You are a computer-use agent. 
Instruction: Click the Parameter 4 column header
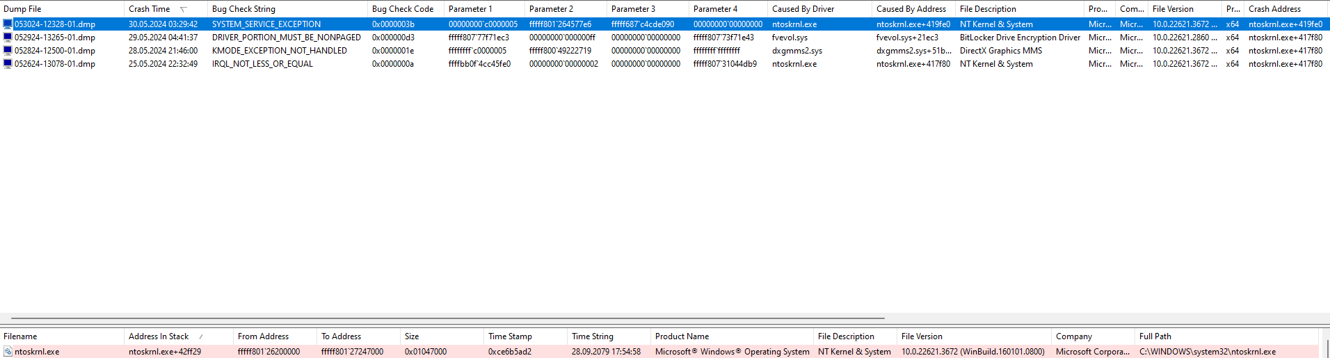point(728,9)
